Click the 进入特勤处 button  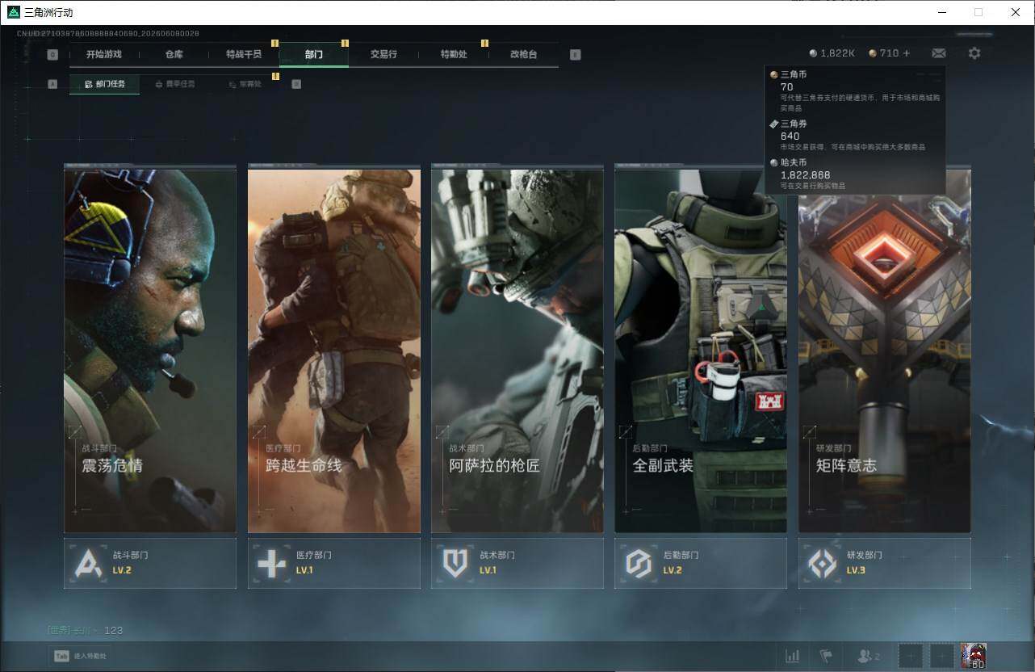(80, 657)
